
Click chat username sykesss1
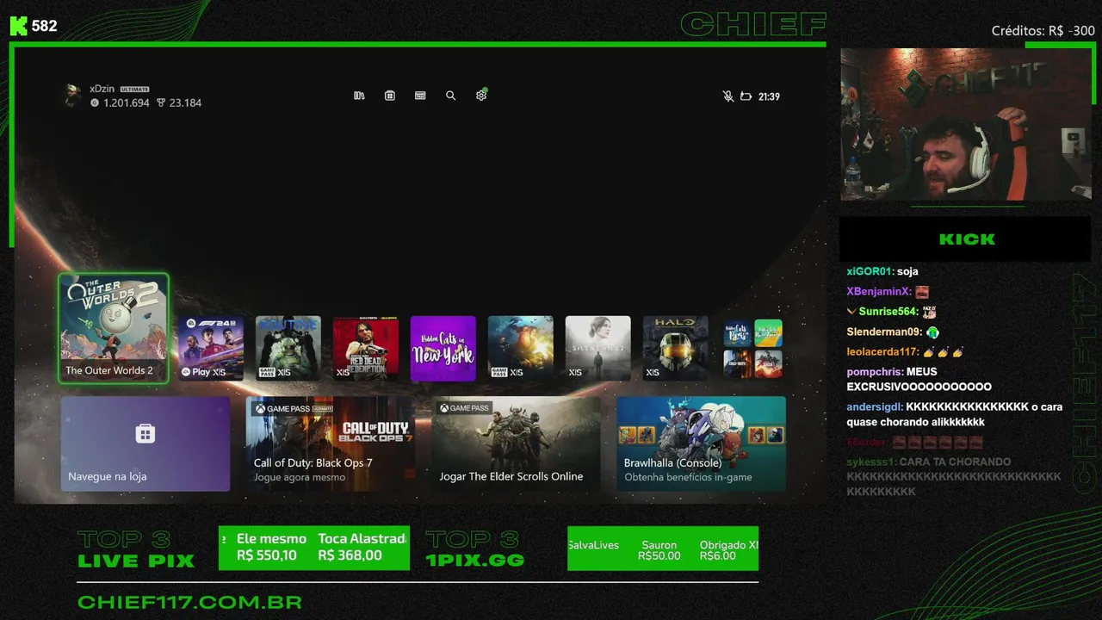click(870, 462)
